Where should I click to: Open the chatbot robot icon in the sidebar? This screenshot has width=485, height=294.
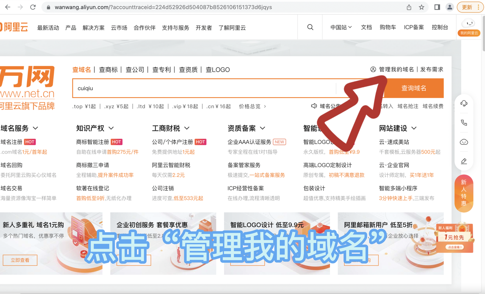(464, 142)
